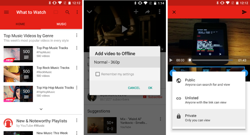Open the hamburger navigation menu
This screenshot has width=250, height=135.
click(x=6, y=12)
